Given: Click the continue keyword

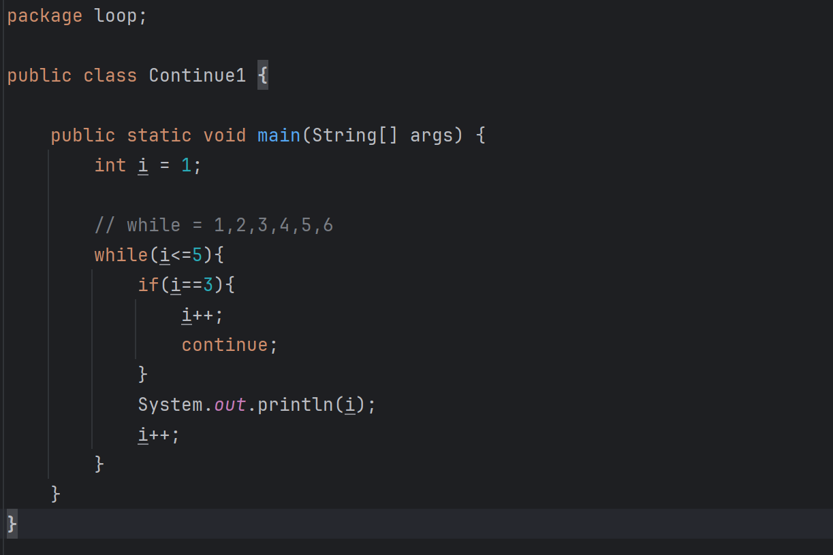Looking at the screenshot, I should tap(225, 345).
